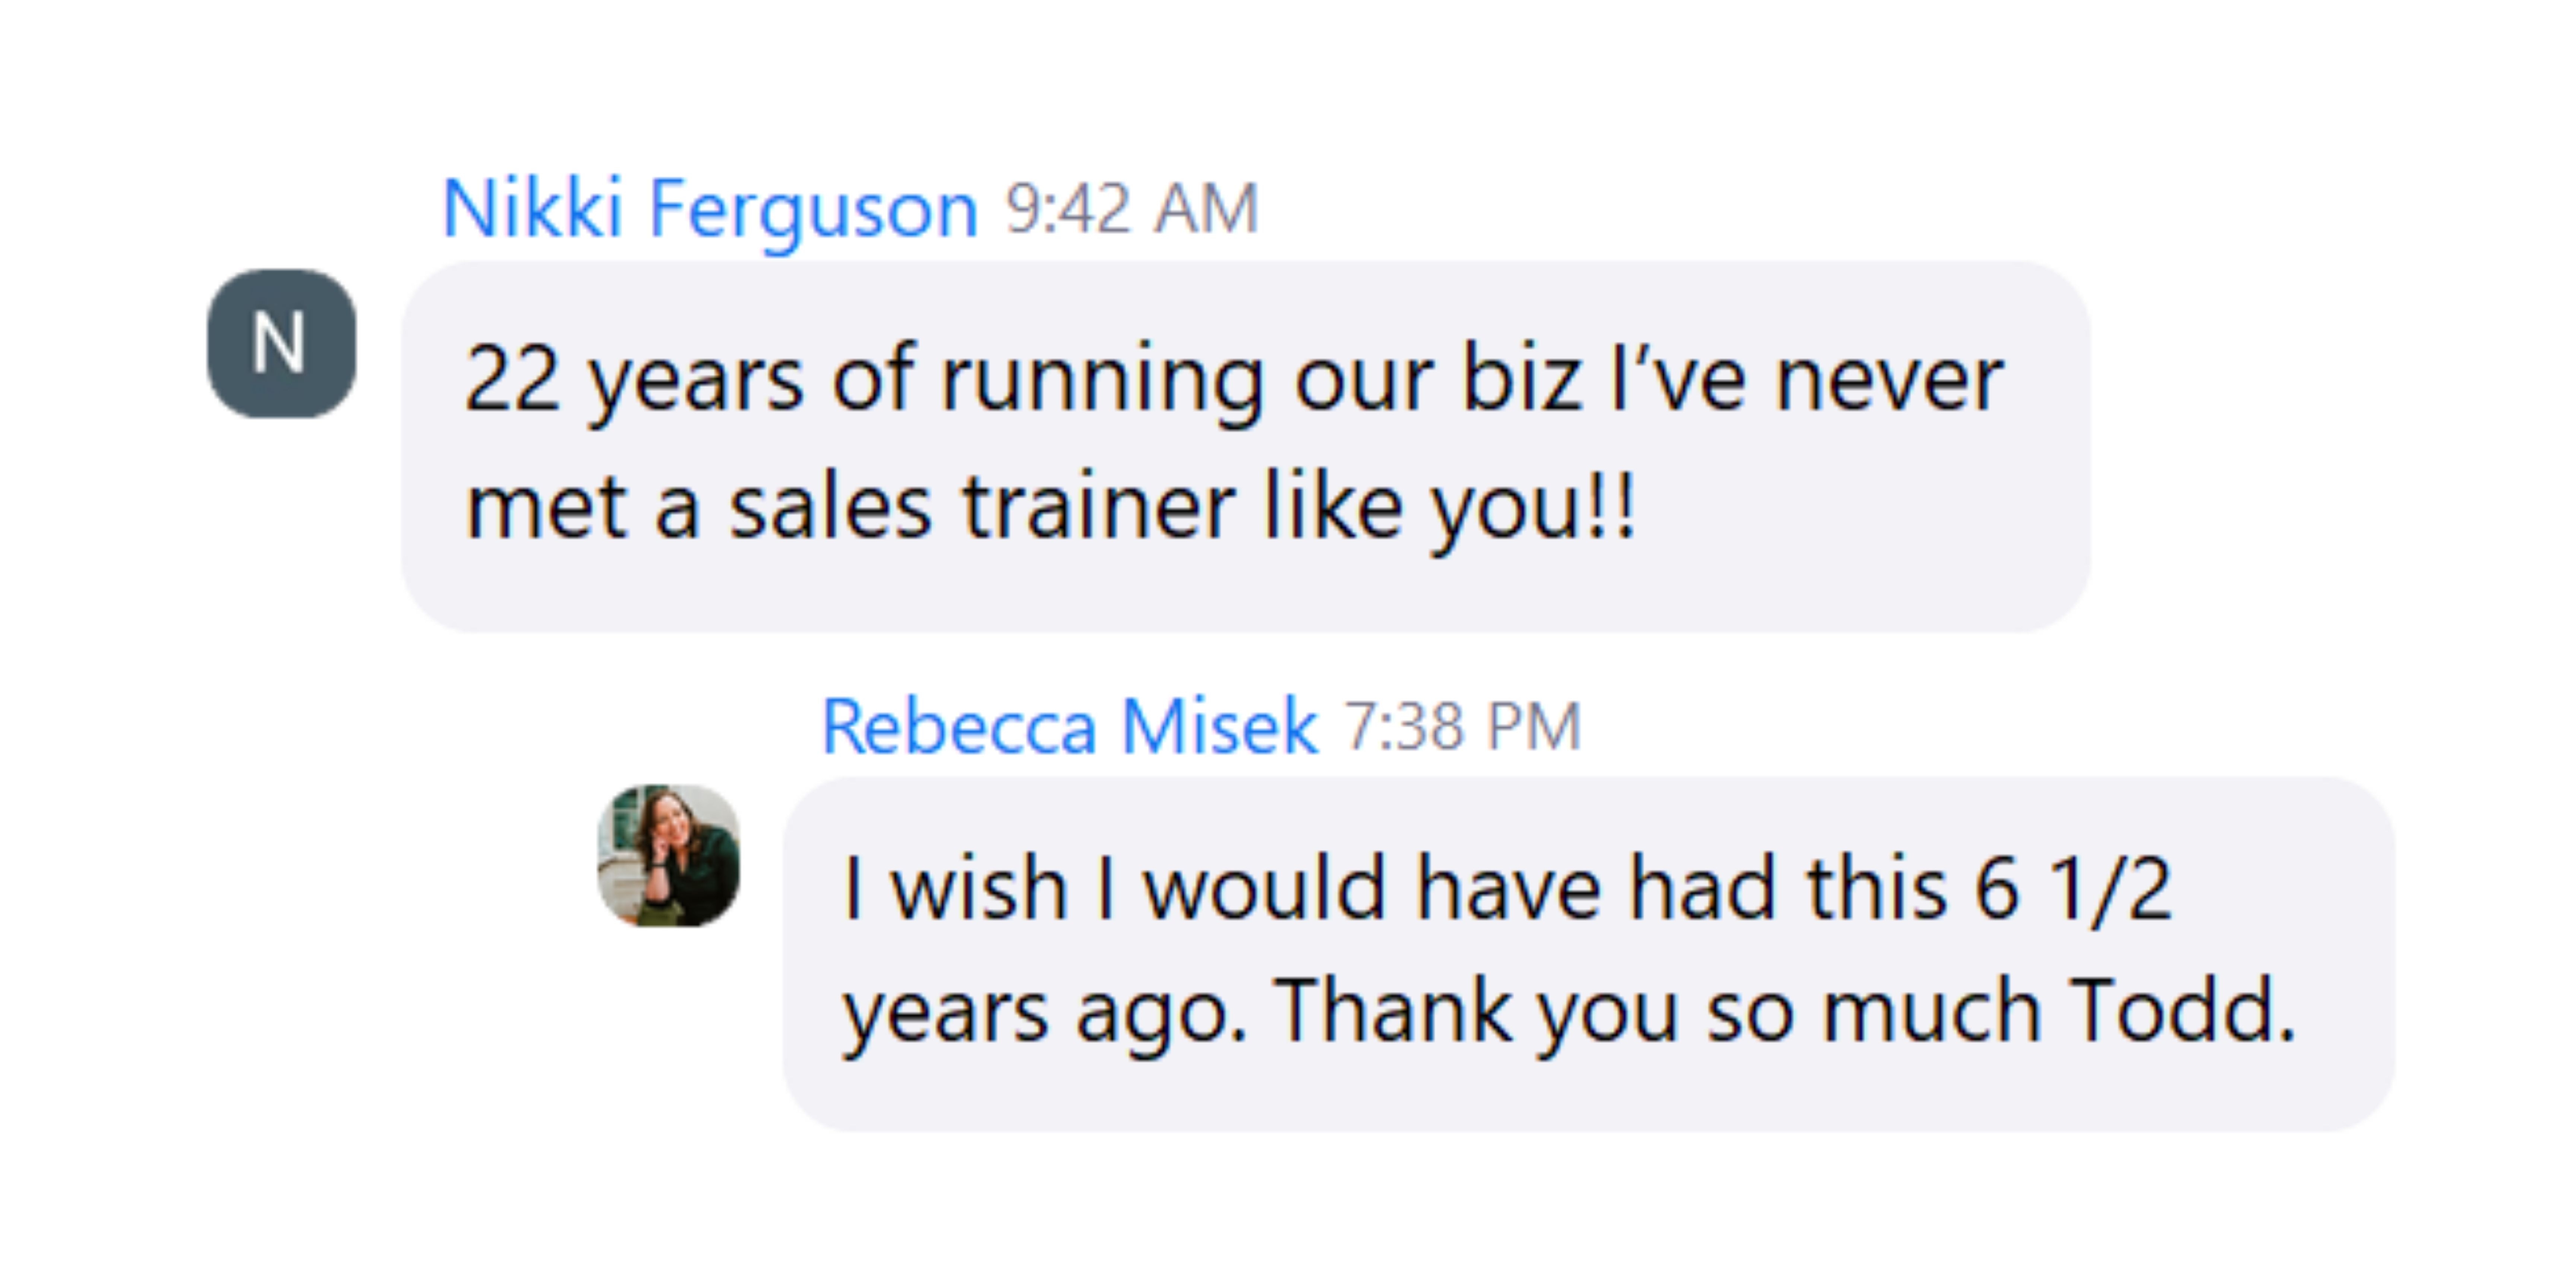Image resolution: width=2576 pixels, height=1288 pixels.
Task: Click "sales trainer" in Nikki's message
Action: tap(981, 508)
